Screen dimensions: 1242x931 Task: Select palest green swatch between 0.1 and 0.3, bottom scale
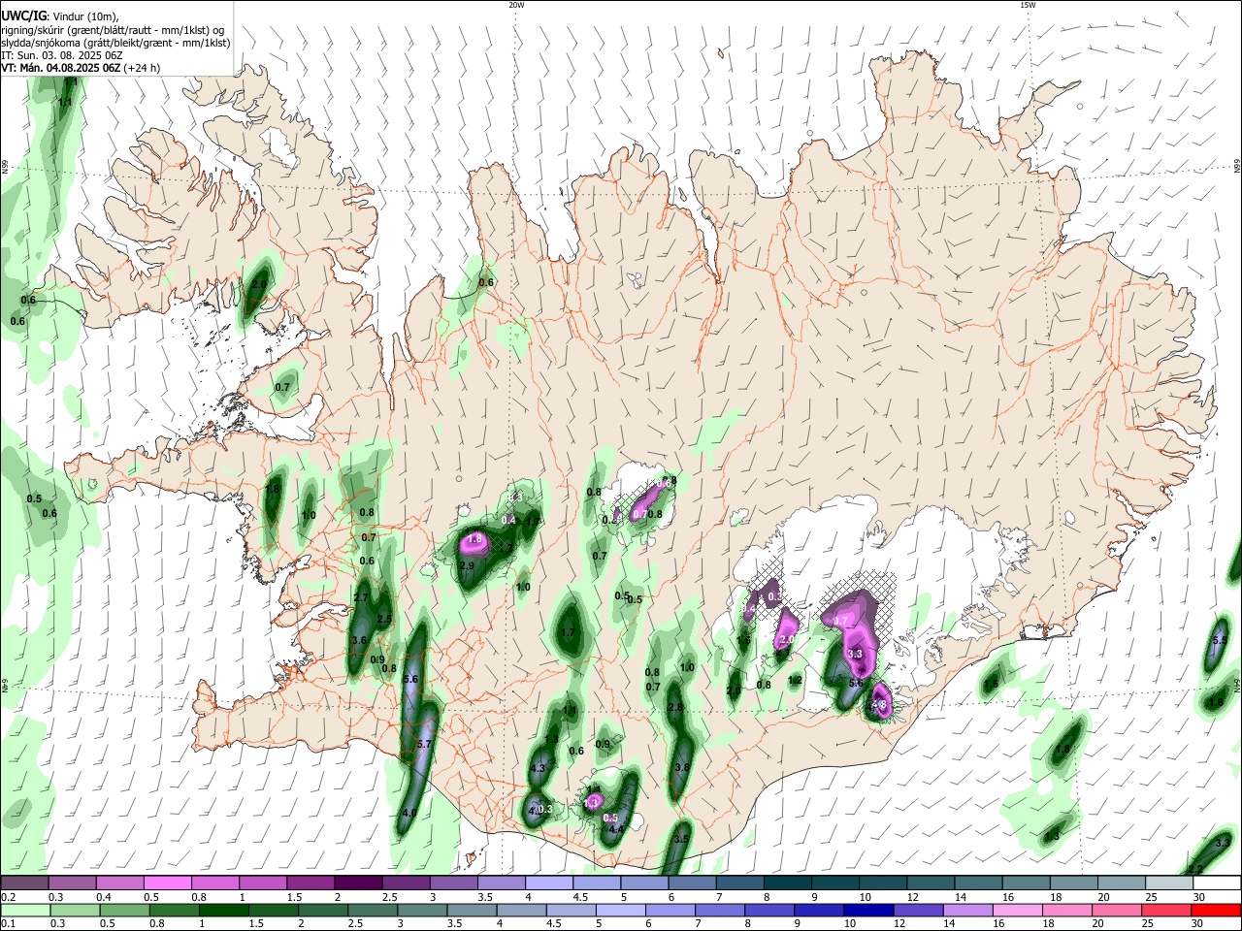tap(25, 910)
